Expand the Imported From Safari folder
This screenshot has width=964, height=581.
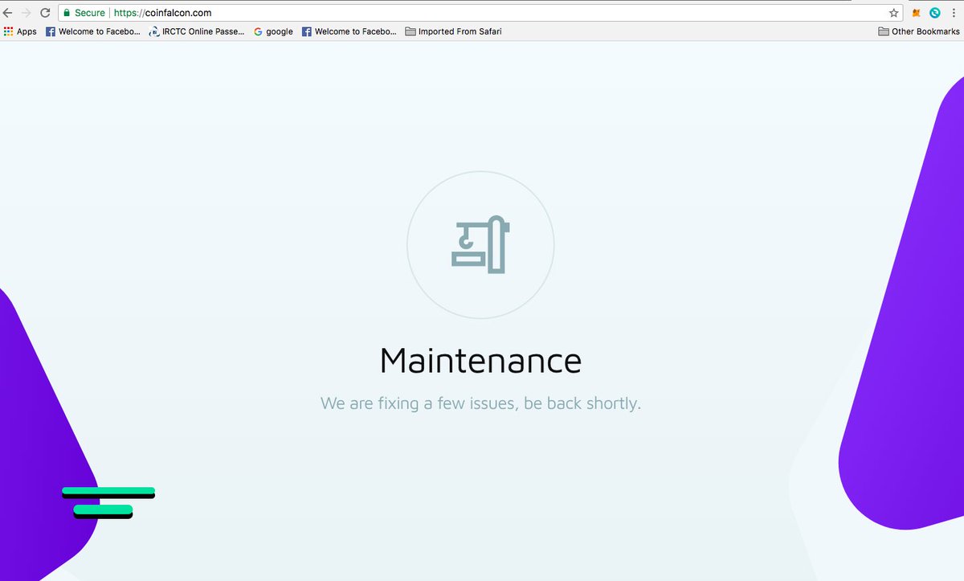[454, 31]
